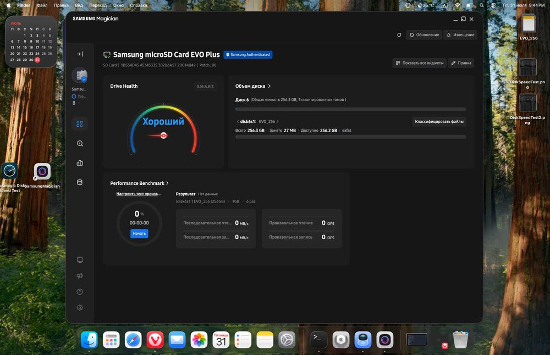Viewport: 550px width, 355px height.
Task: Click the refresh circular arrow icon
Action: coord(399,35)
